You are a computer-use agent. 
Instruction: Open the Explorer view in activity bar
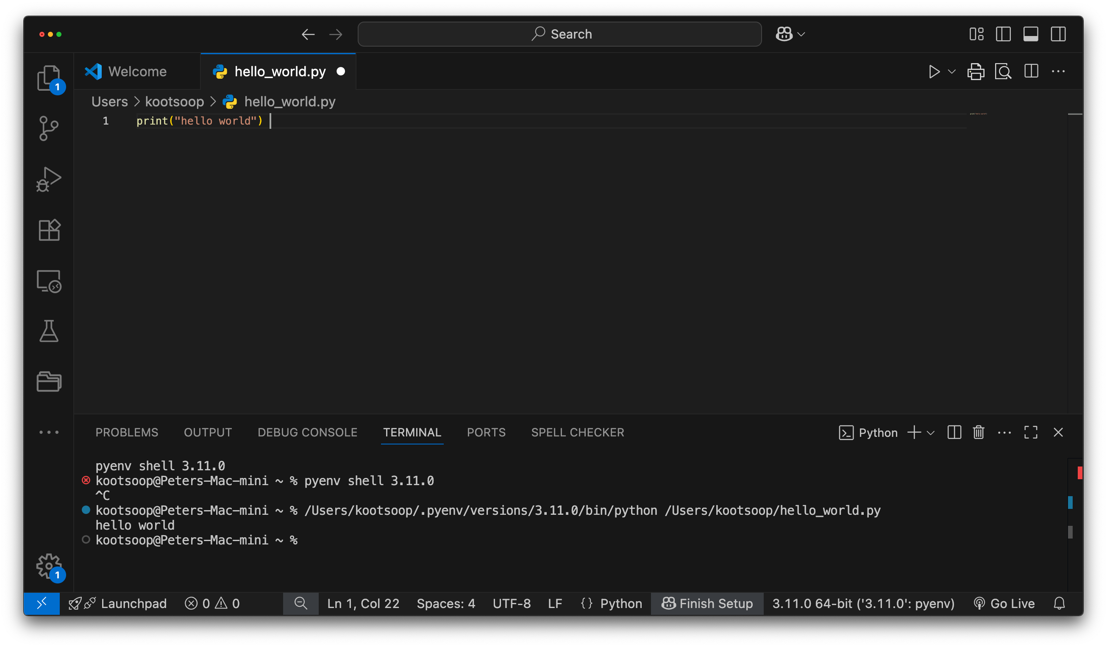pos(49,79)
